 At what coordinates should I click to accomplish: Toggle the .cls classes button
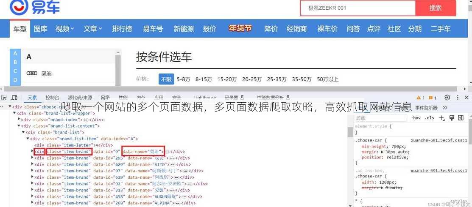click(430, 118)
